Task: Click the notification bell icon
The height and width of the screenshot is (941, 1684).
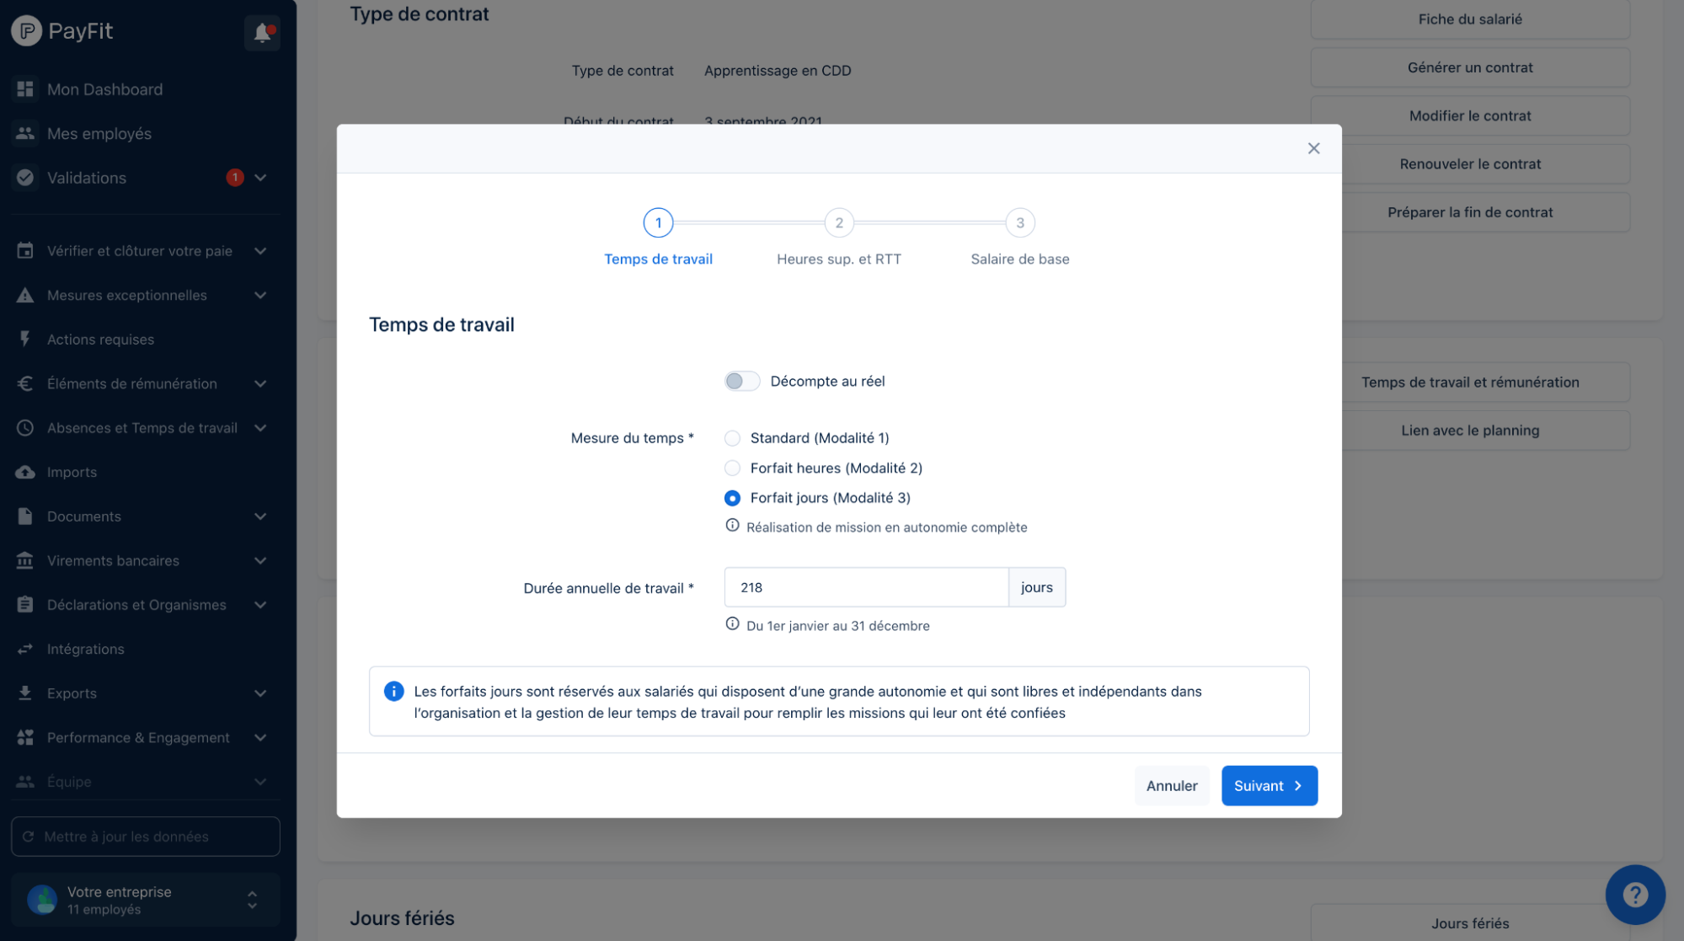Action: [x=262, y=33]
